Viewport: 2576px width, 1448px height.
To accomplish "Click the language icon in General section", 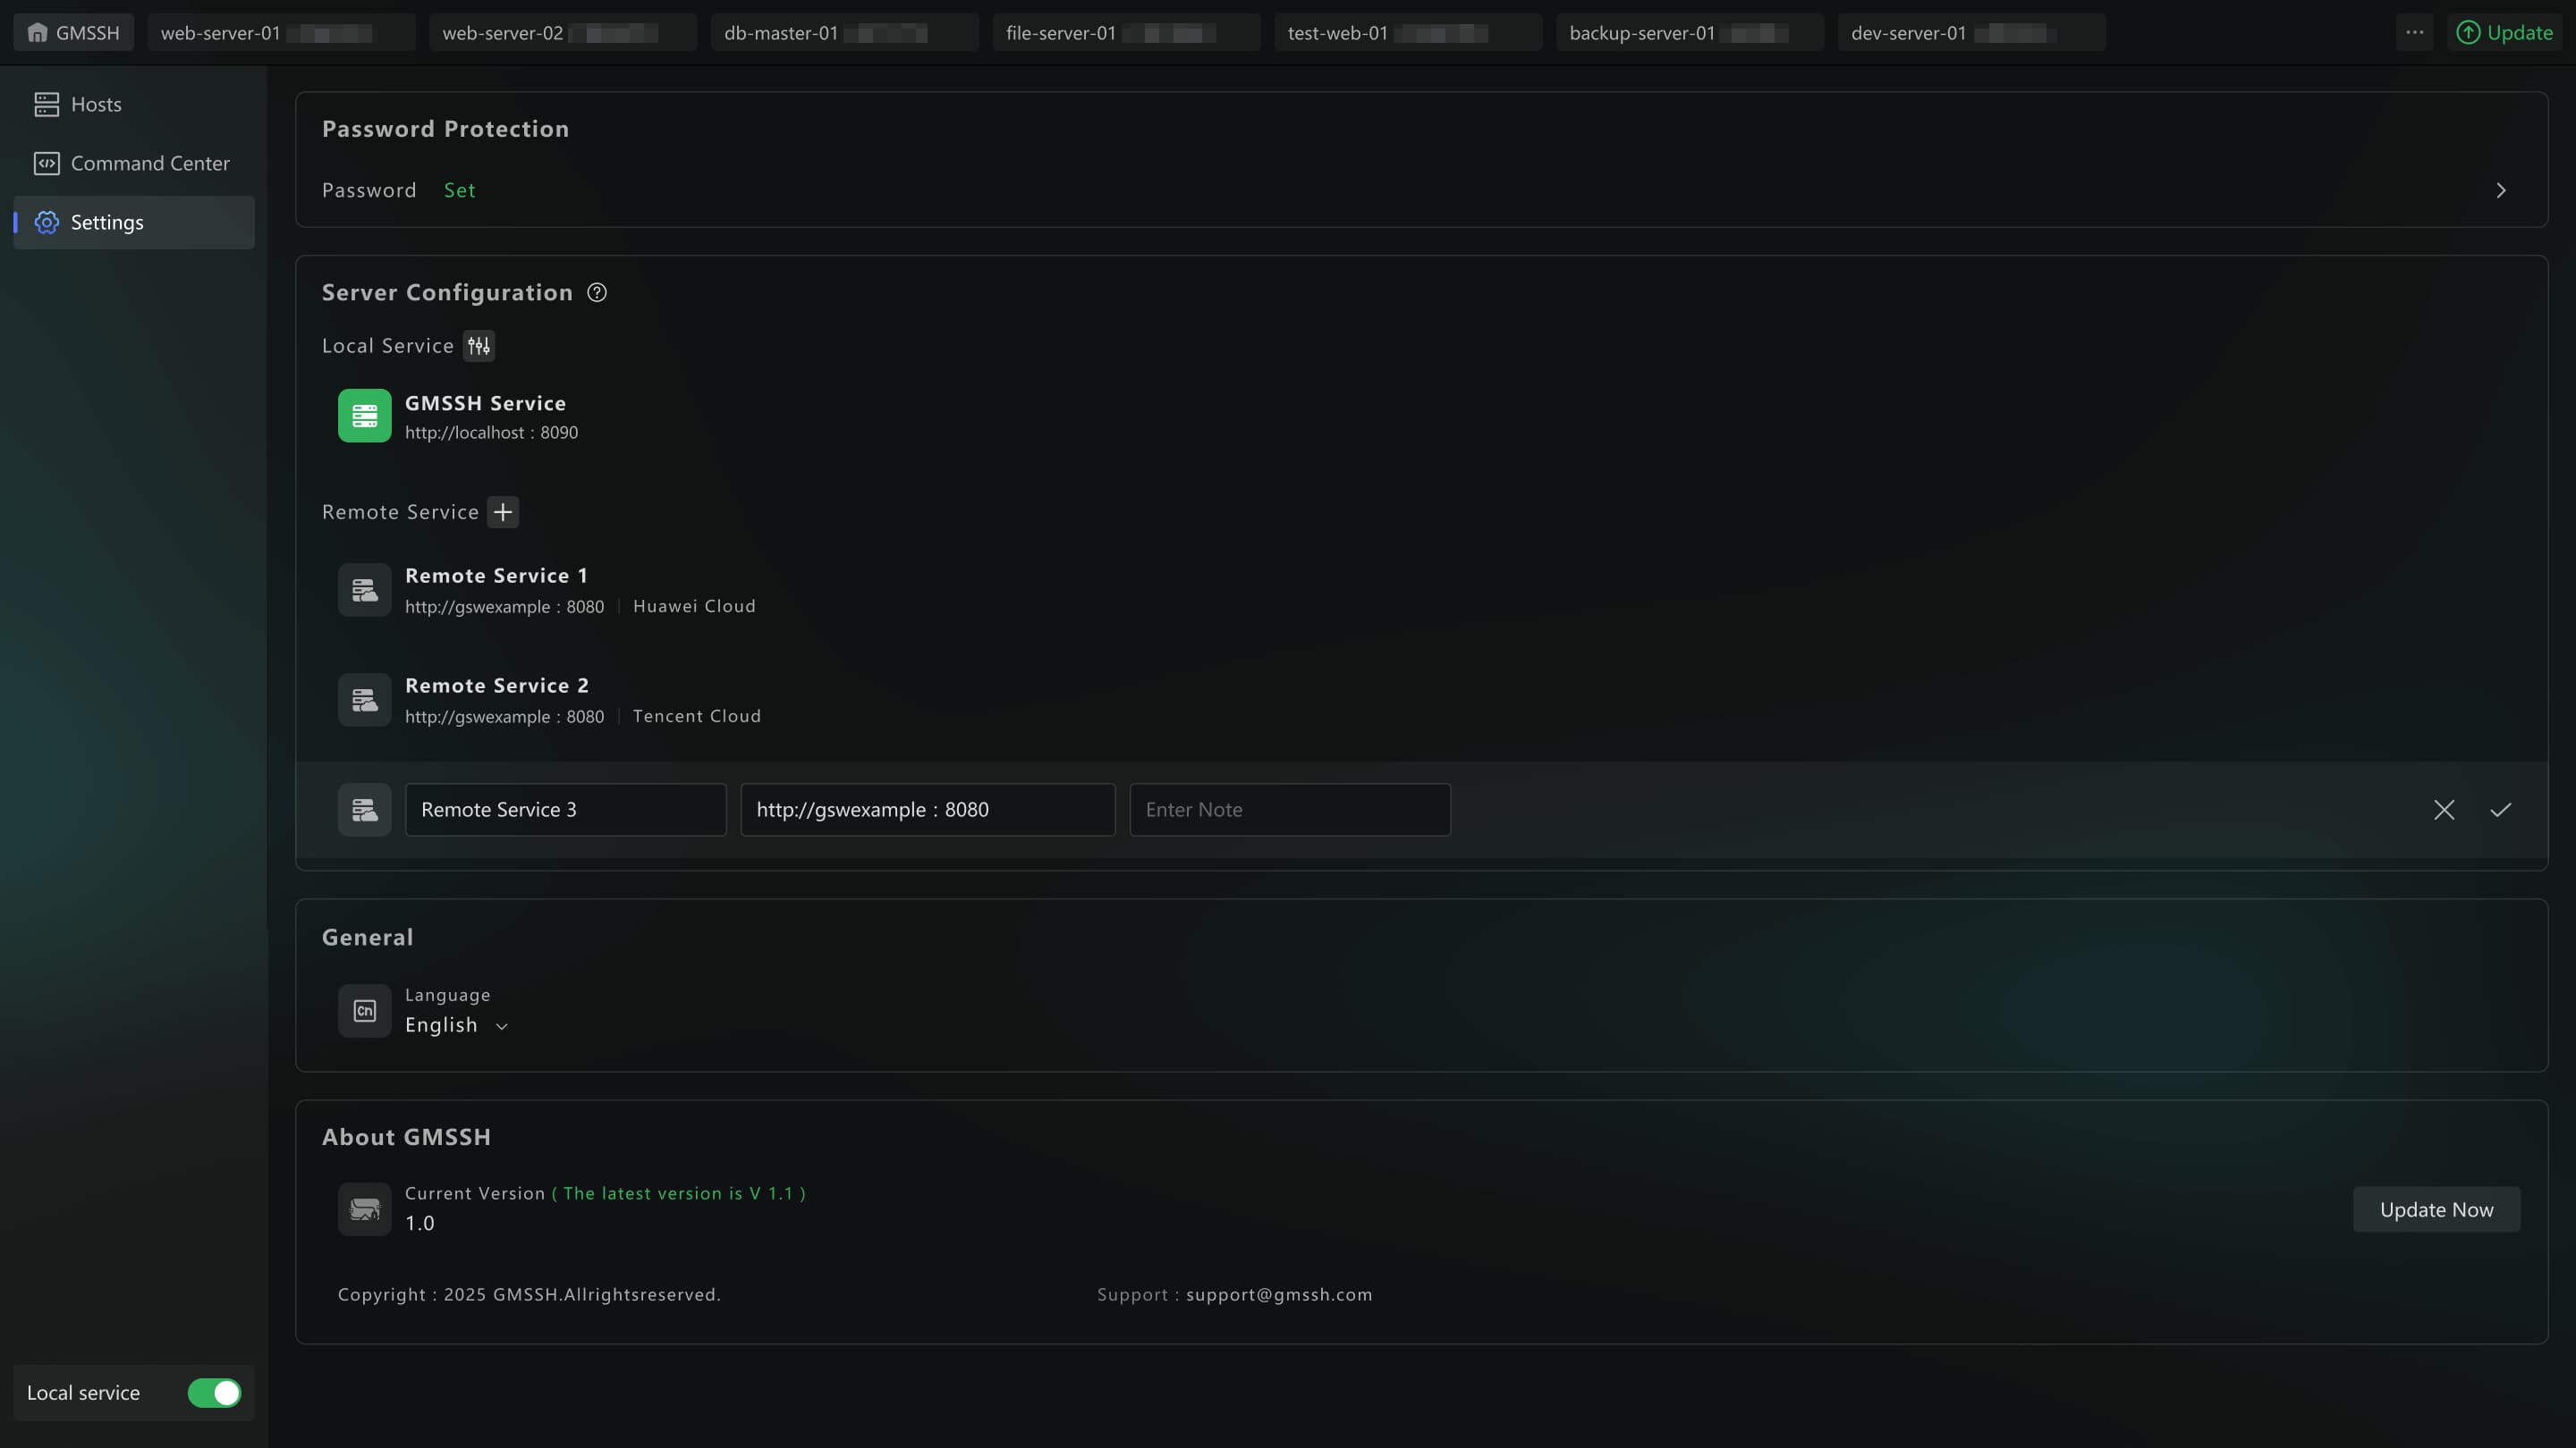I will point(364,1010).
